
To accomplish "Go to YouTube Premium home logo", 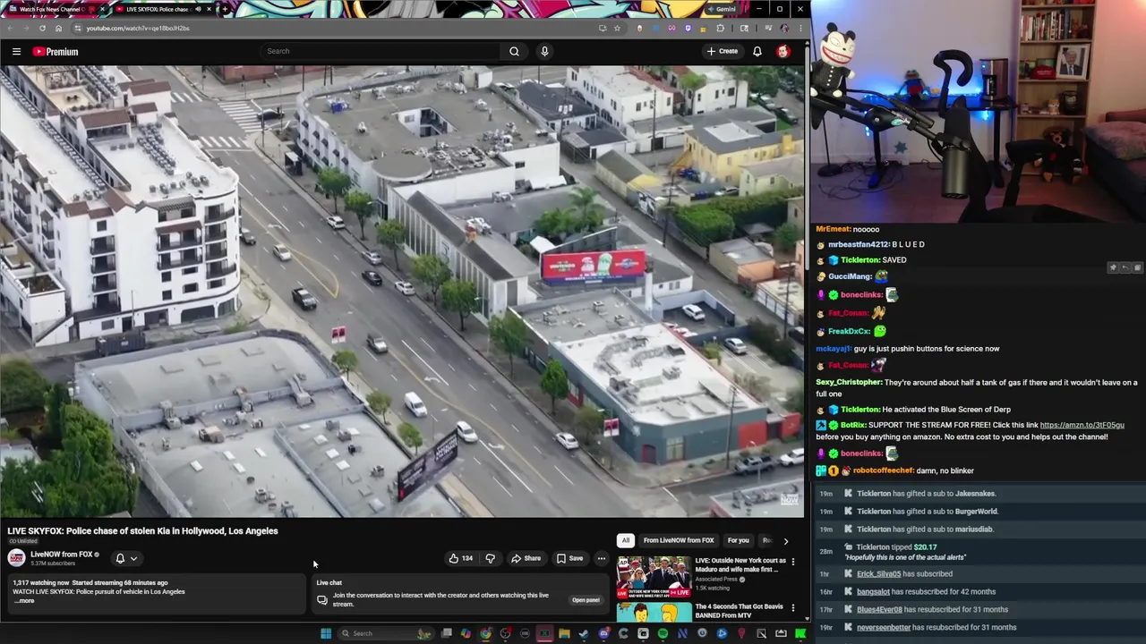I will pos(56,52).
